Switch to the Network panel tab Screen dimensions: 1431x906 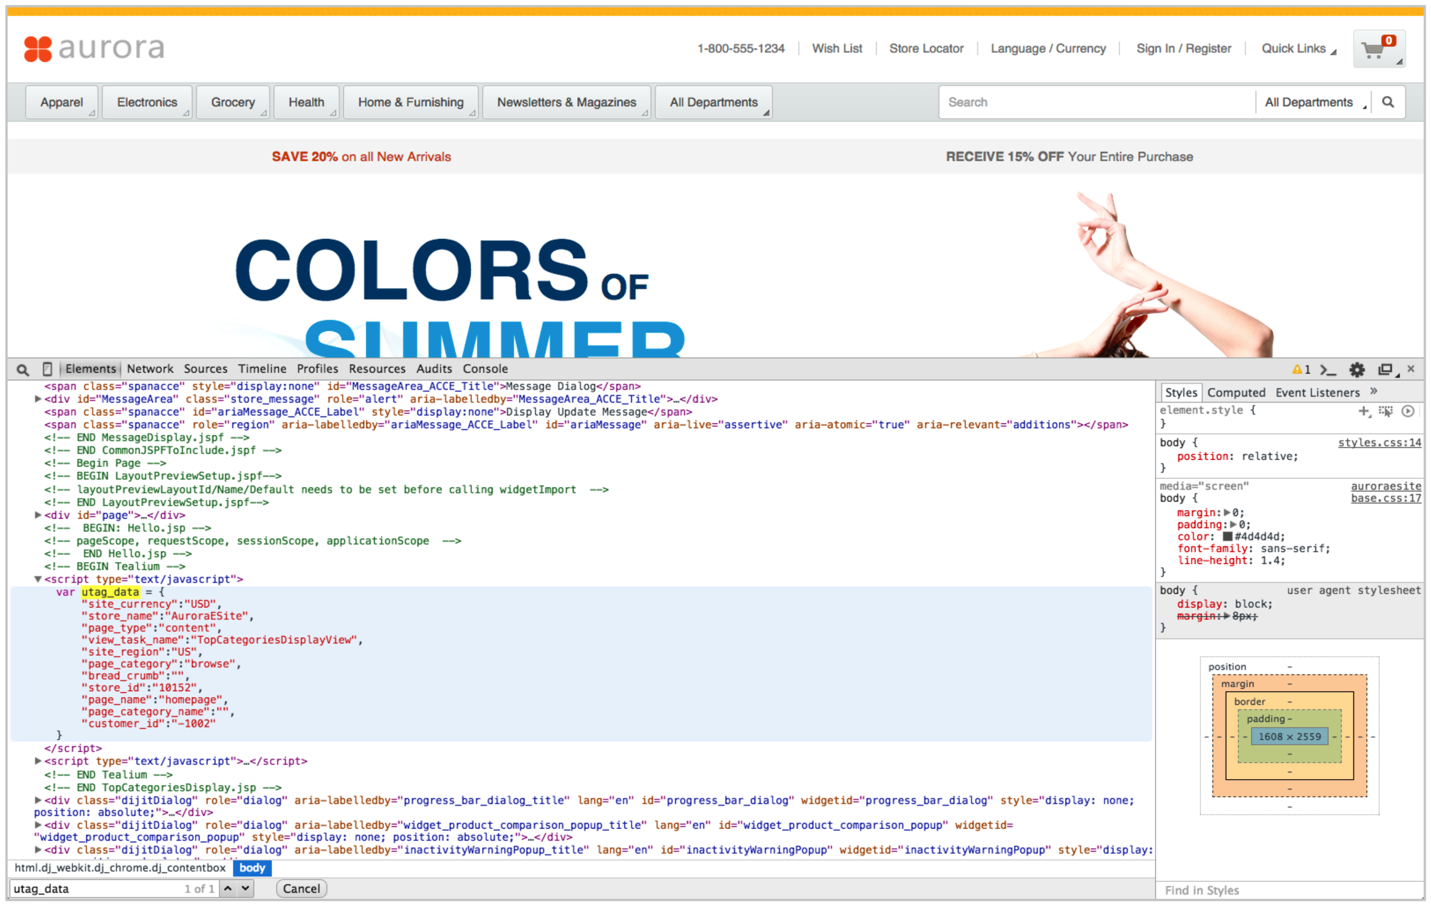tap(150, 369)
